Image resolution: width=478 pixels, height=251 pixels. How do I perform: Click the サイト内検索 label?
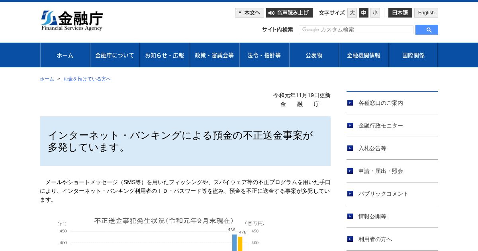pos(278,29)
